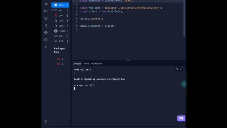Switch to the Markdown tab
227x128 pixels.
tap(96, 64)
